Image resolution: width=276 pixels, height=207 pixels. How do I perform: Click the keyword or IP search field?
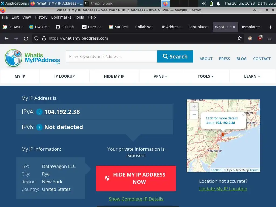pyautogui.click(x=111, y=57)
